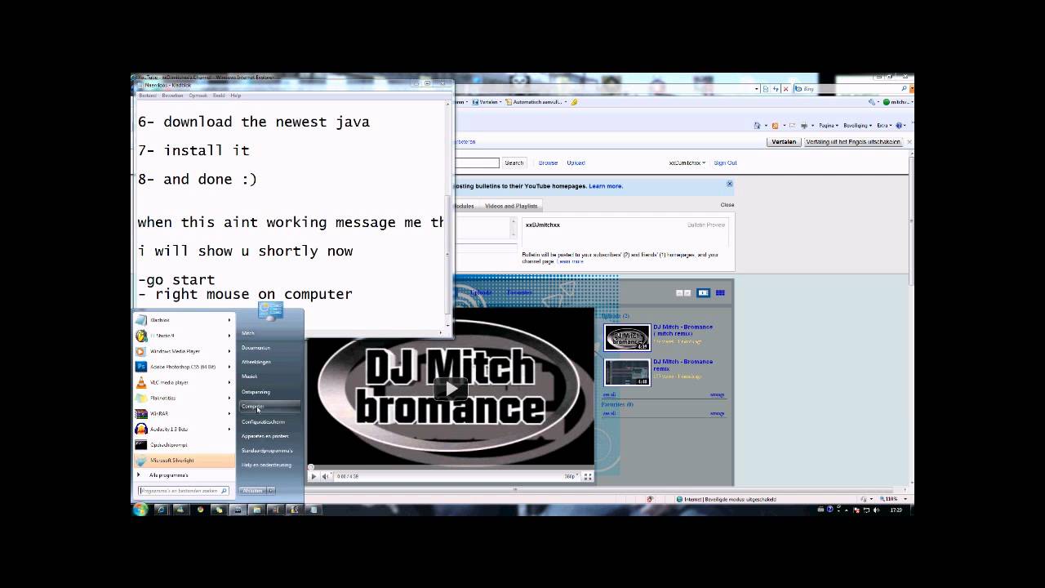Viewport: 1045px width, 588px height.
Task: Click the Bing search box in IE
Action: pyautogui.click(x=851, y=88)
